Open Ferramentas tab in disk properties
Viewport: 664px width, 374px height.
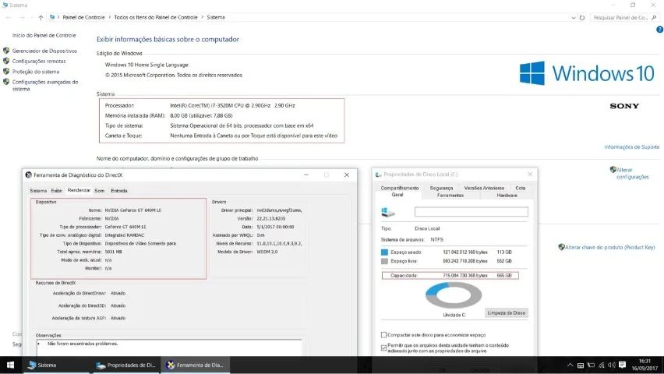click(450, 196)
